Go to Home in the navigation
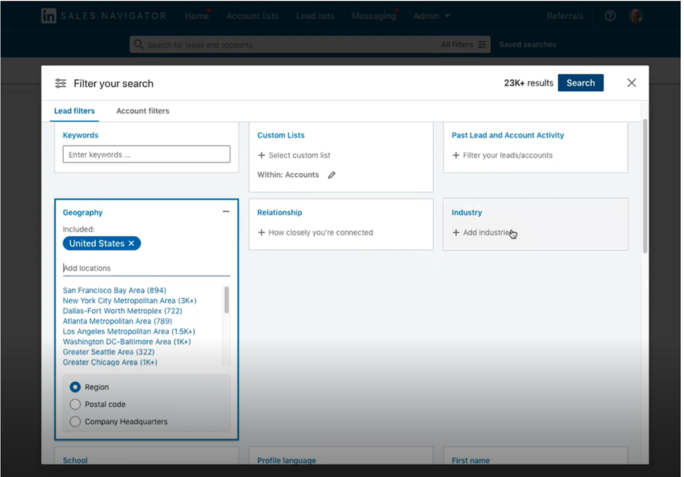The height and width of the screenshot is (477, 684). tap(197, 16)
